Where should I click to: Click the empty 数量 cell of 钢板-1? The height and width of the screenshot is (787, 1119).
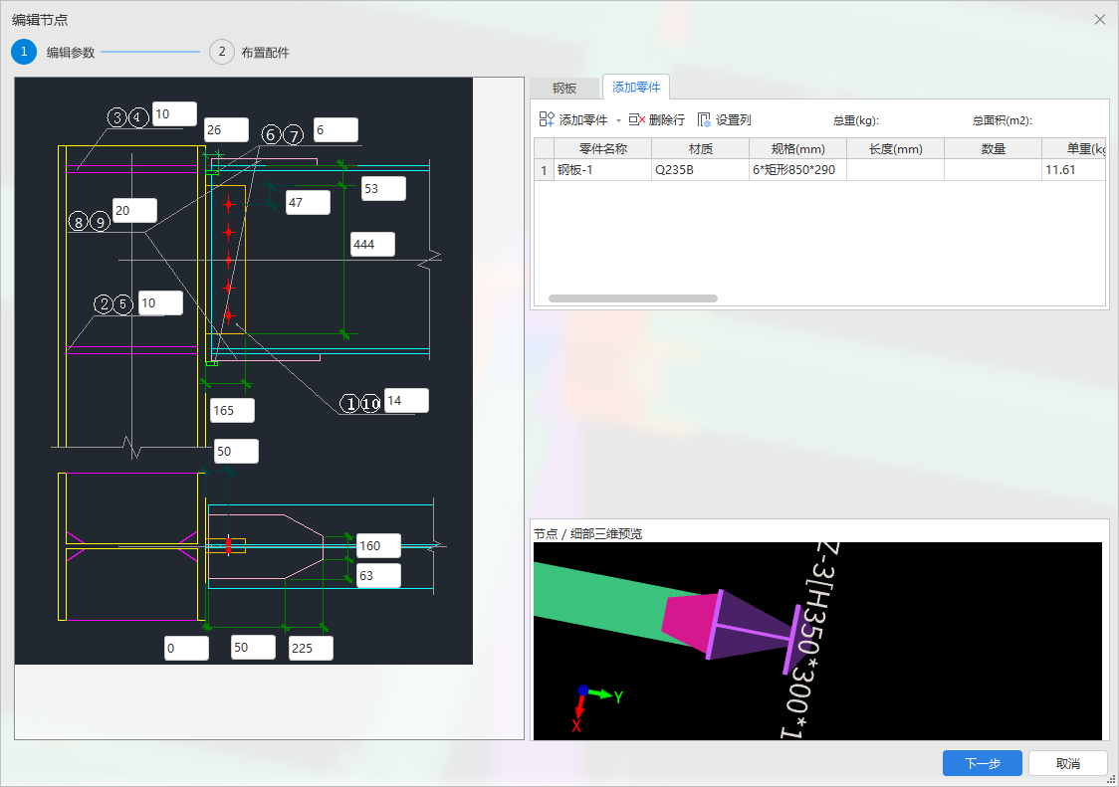point(993,170)
